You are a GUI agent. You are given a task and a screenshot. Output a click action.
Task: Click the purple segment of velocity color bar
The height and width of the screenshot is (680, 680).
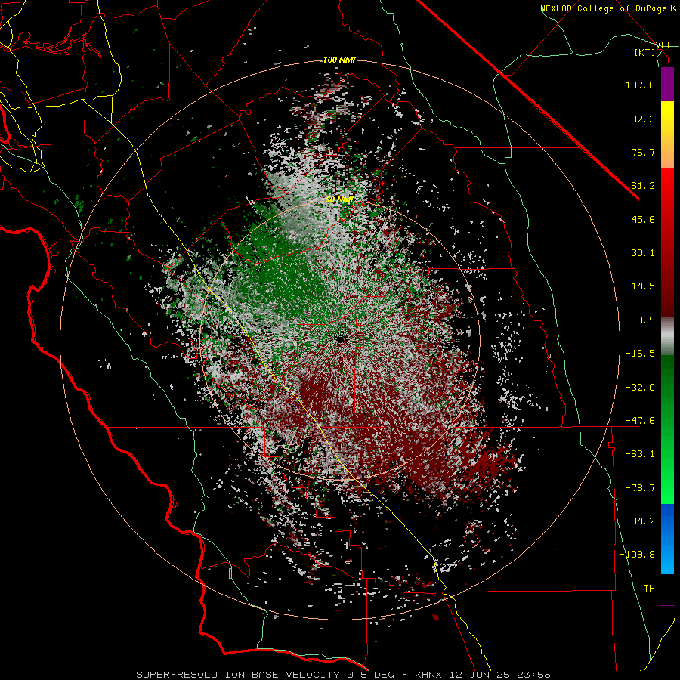(x=667, y=85)
